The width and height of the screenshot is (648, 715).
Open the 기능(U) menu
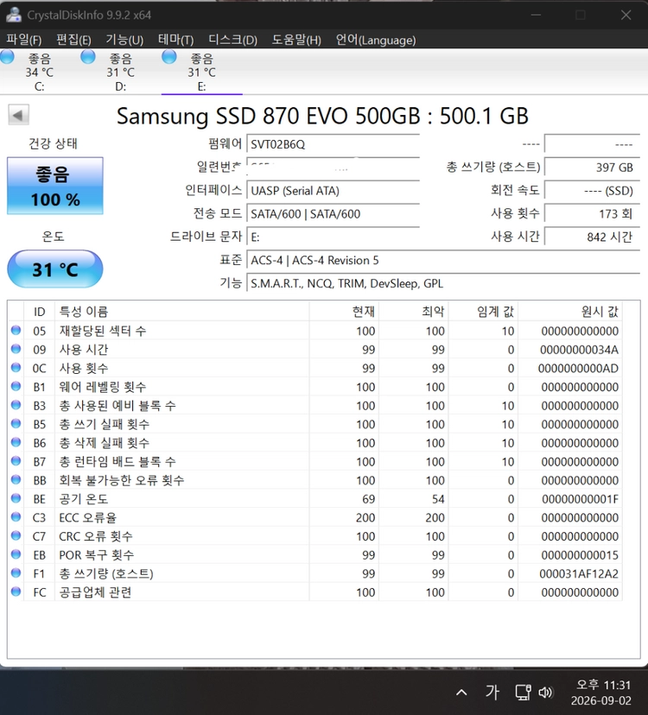[124, 40]
